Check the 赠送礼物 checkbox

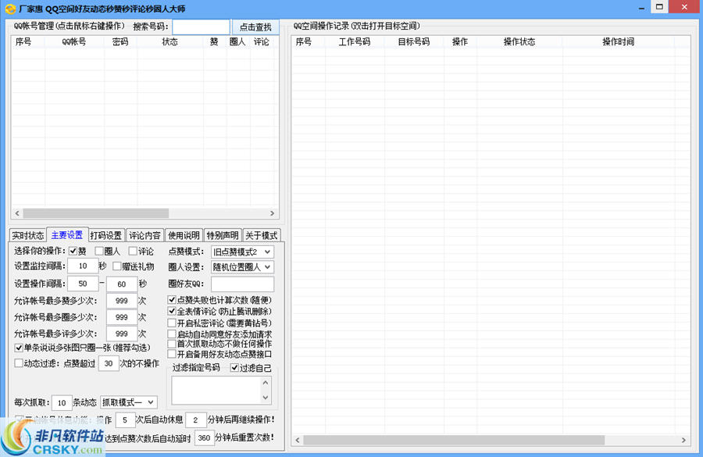click(117, 266)
